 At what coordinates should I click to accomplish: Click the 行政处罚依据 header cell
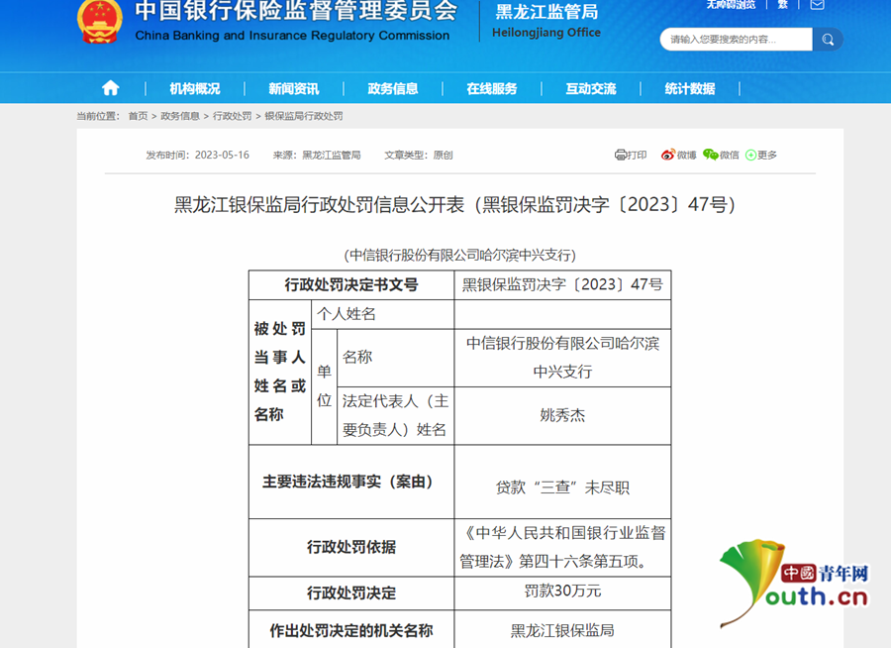[x=351, y=547]
